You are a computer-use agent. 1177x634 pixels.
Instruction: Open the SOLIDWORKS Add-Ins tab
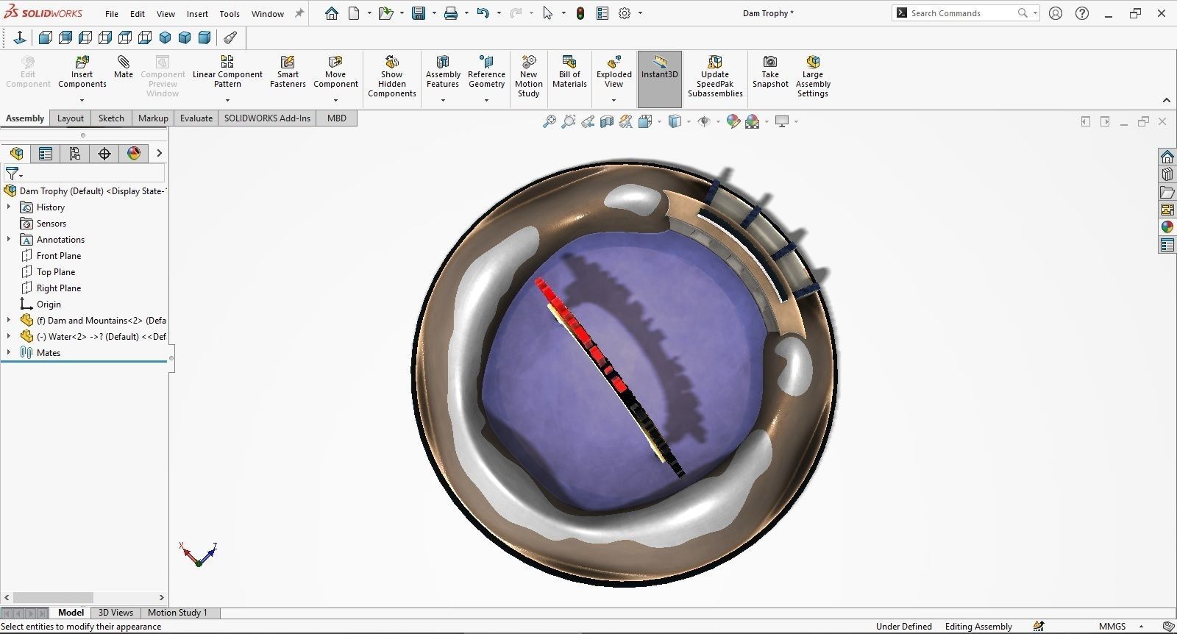click(x=267, y=118)
